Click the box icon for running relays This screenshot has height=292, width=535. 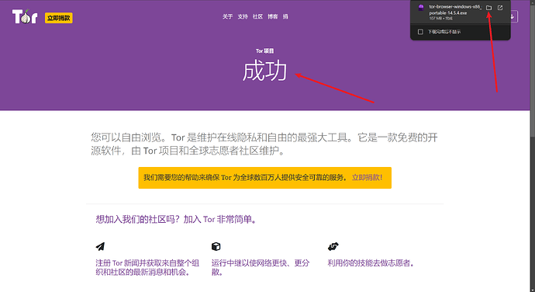coord(216,246)
